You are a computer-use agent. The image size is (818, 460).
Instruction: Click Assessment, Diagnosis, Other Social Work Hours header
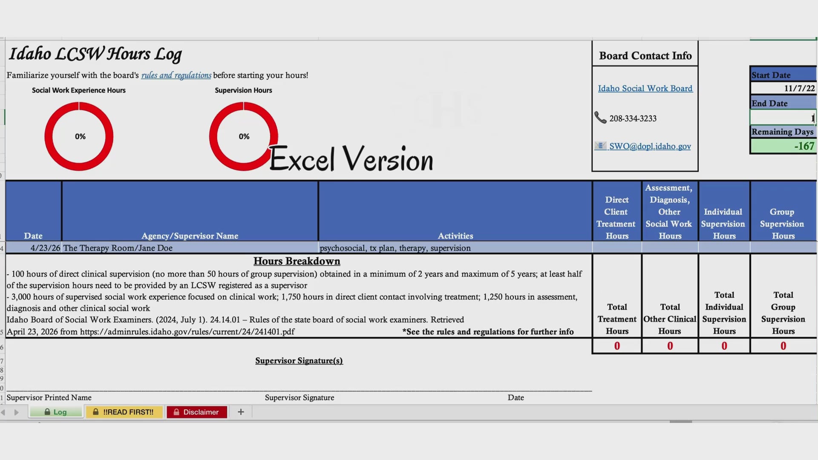[x=670, y=211]
